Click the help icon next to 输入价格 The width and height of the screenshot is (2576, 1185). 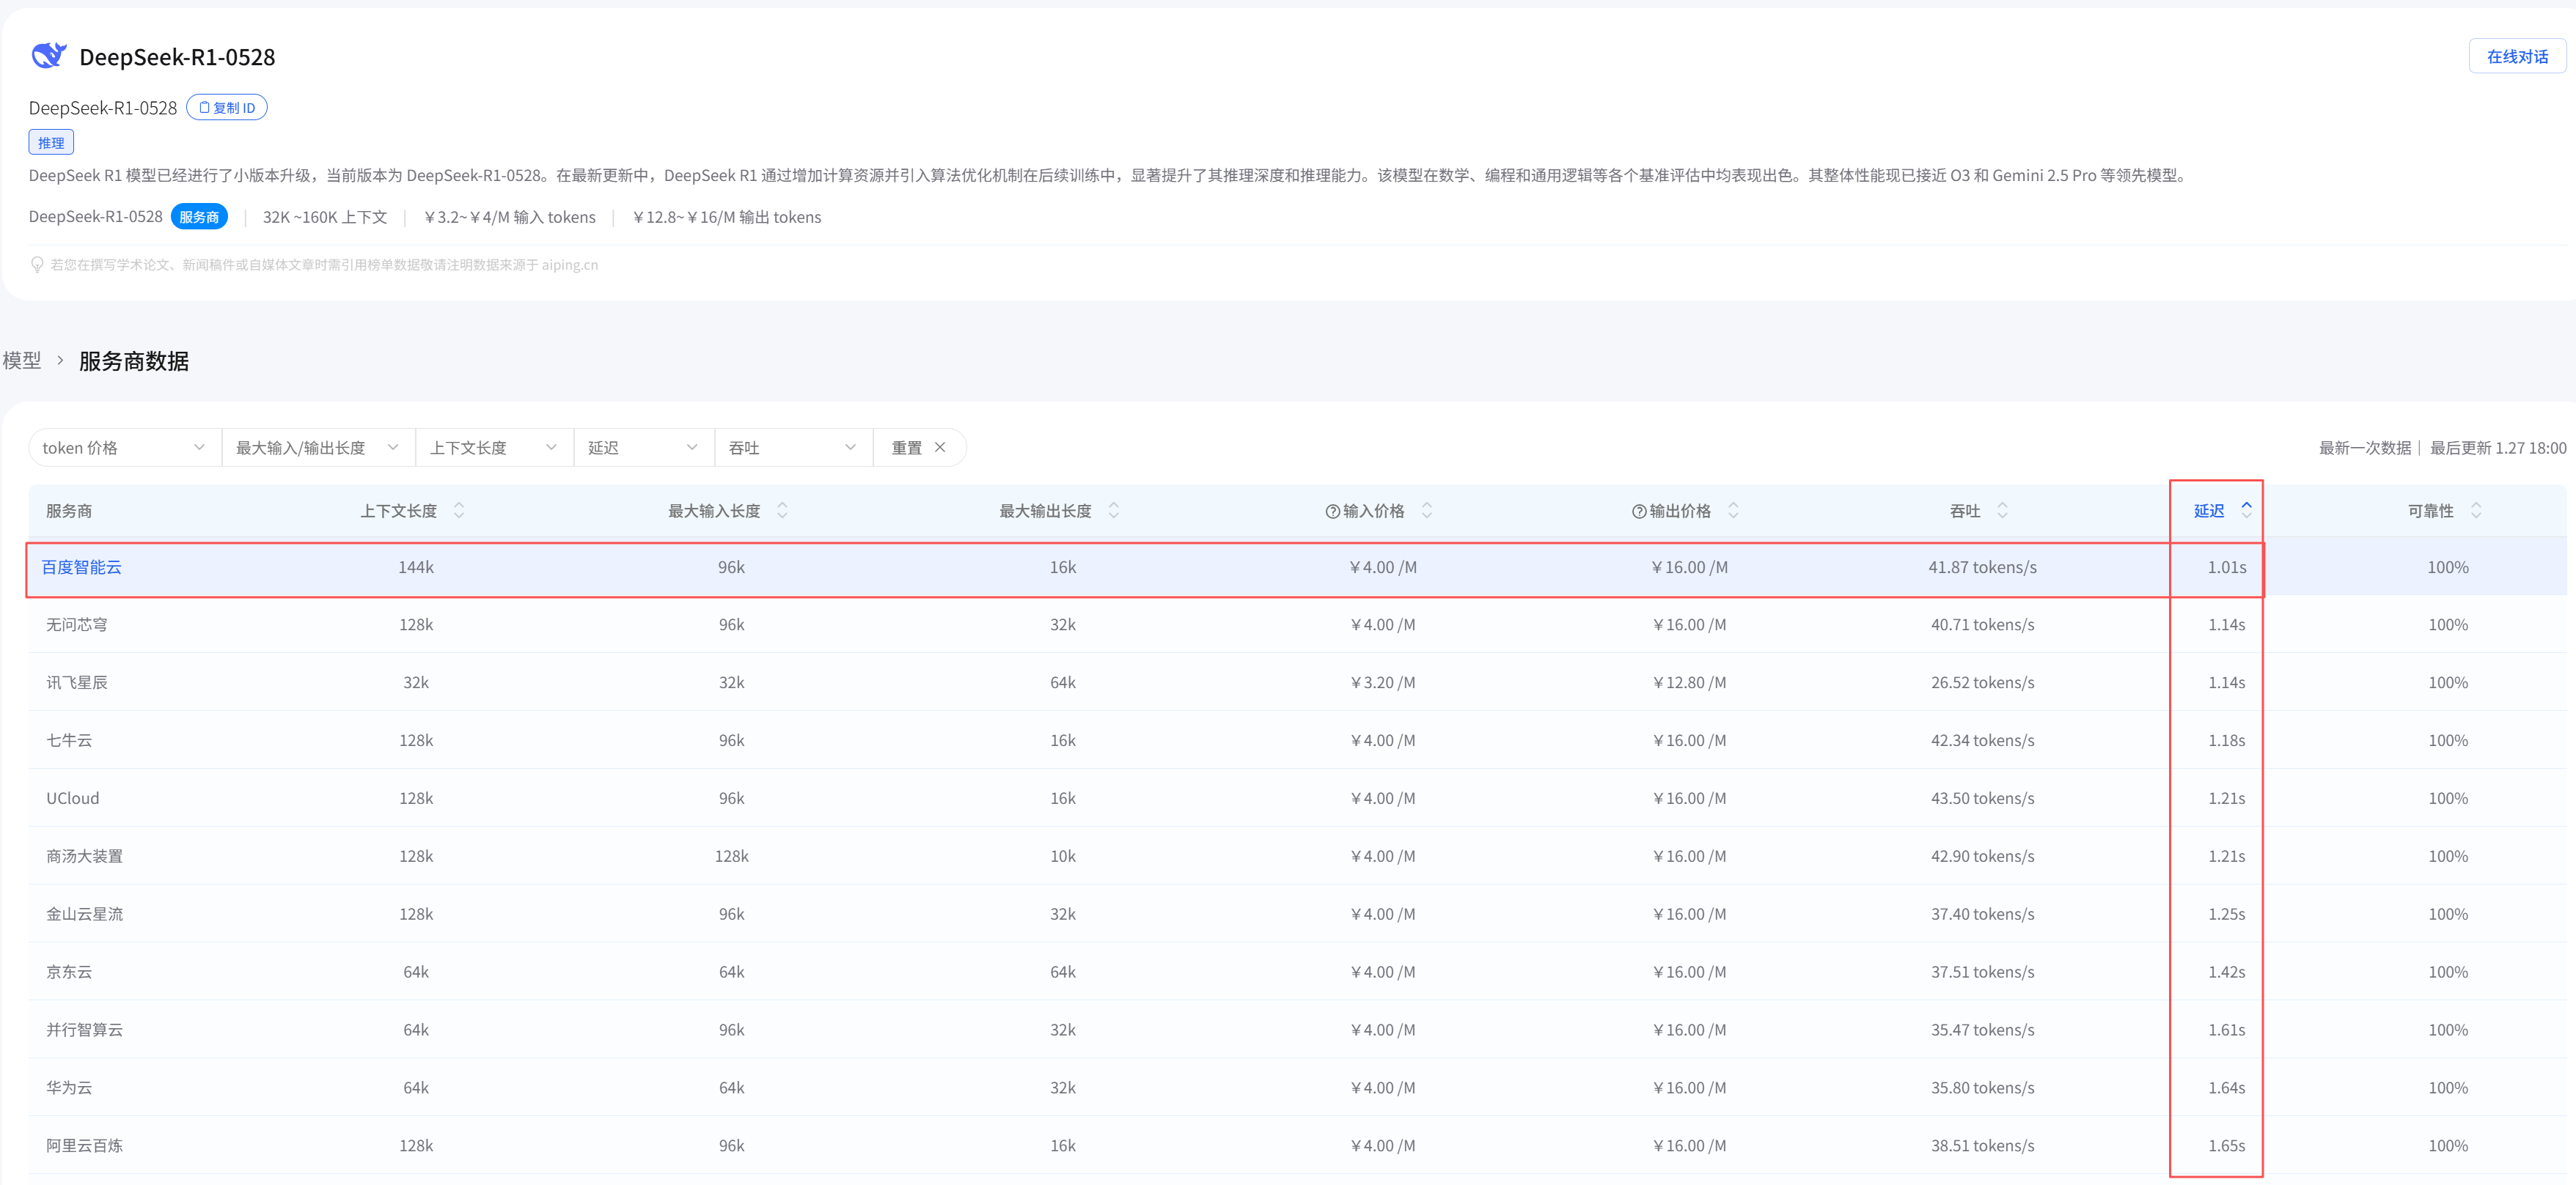tap(1332, 512)
